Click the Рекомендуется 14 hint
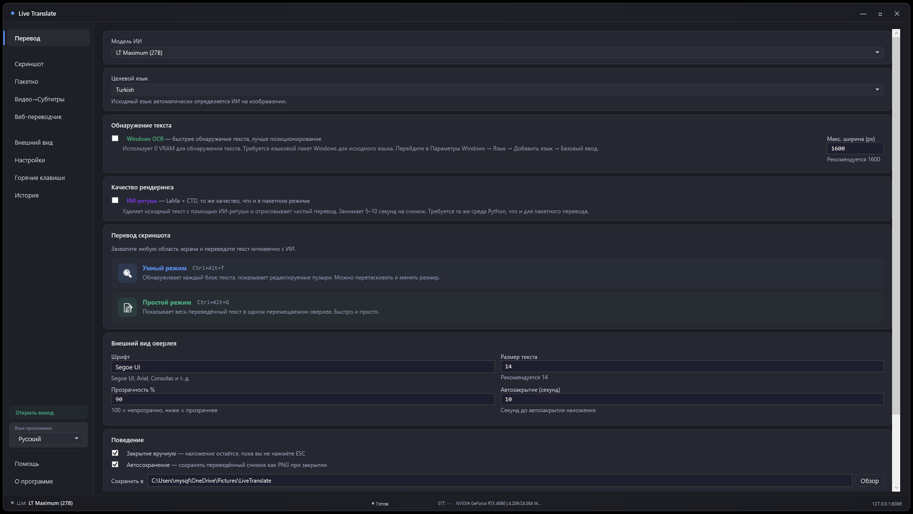 524,377
